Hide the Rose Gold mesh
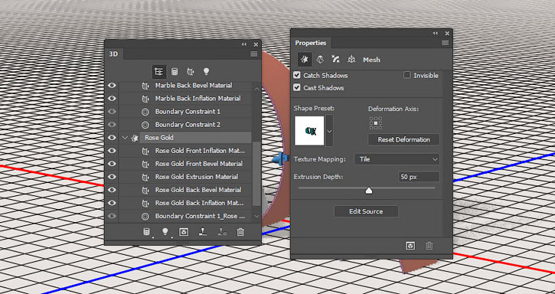 112,138
